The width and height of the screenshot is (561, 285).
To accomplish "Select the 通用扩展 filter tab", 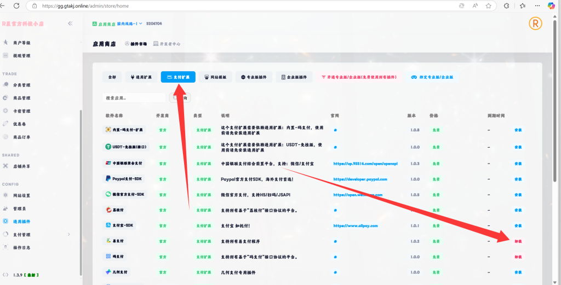I will point(142,77).
